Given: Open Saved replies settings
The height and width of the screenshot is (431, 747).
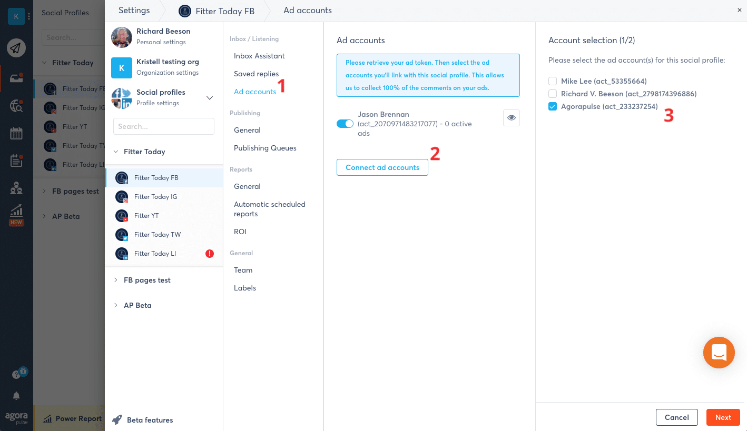Looking at the screenshot, I should pos(257,74).
